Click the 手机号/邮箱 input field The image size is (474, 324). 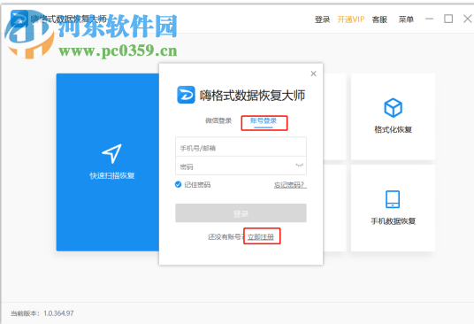coord(241,147)
